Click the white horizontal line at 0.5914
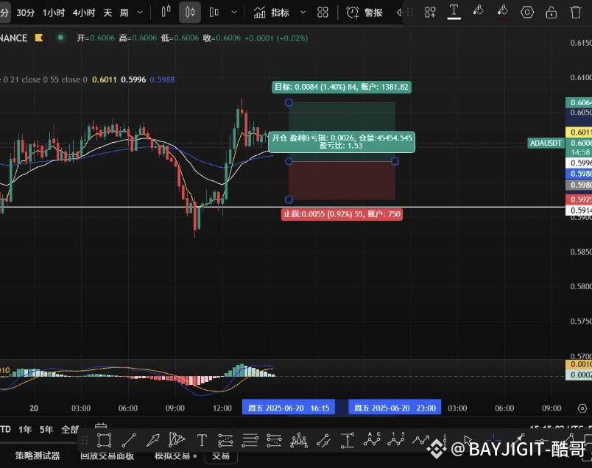The height and width of the screenshot is (468, 592). coord(283,208)
